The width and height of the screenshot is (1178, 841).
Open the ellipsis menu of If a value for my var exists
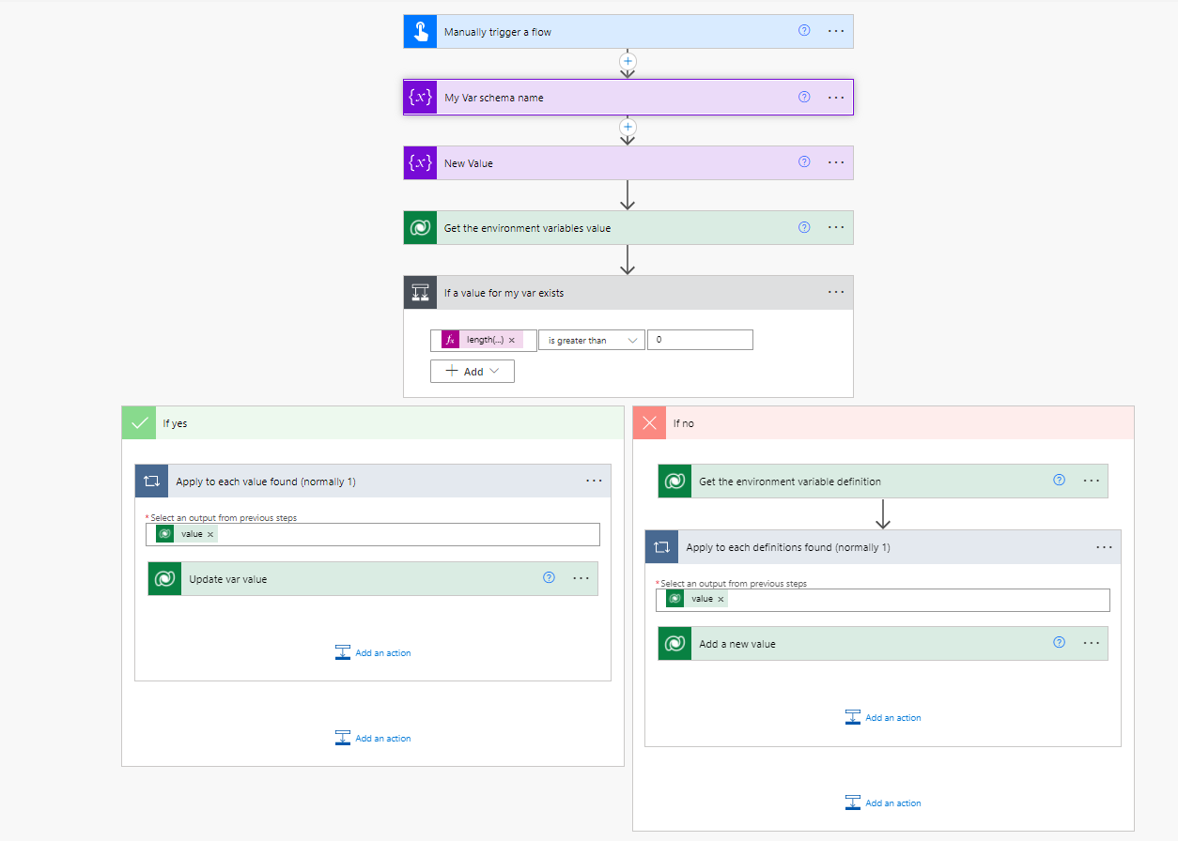point(836,292)
